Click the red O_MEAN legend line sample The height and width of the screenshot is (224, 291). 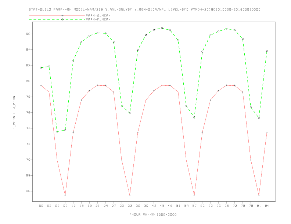coord(57,15)
